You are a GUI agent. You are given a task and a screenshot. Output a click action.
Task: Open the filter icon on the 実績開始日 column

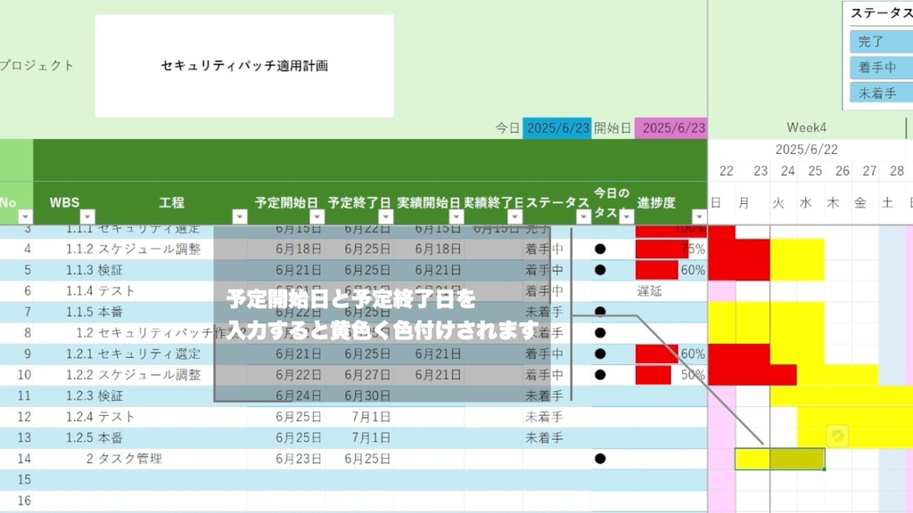pyautogui.click(x=456, y=216)
